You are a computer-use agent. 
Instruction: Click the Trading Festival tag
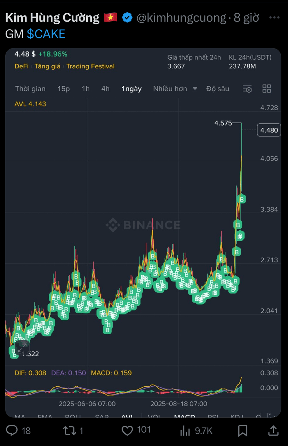coord(90,66)
